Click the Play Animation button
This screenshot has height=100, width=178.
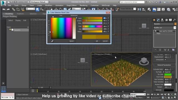155,94
